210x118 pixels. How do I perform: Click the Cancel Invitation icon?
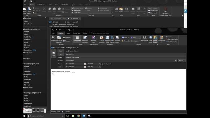[102, 39]
